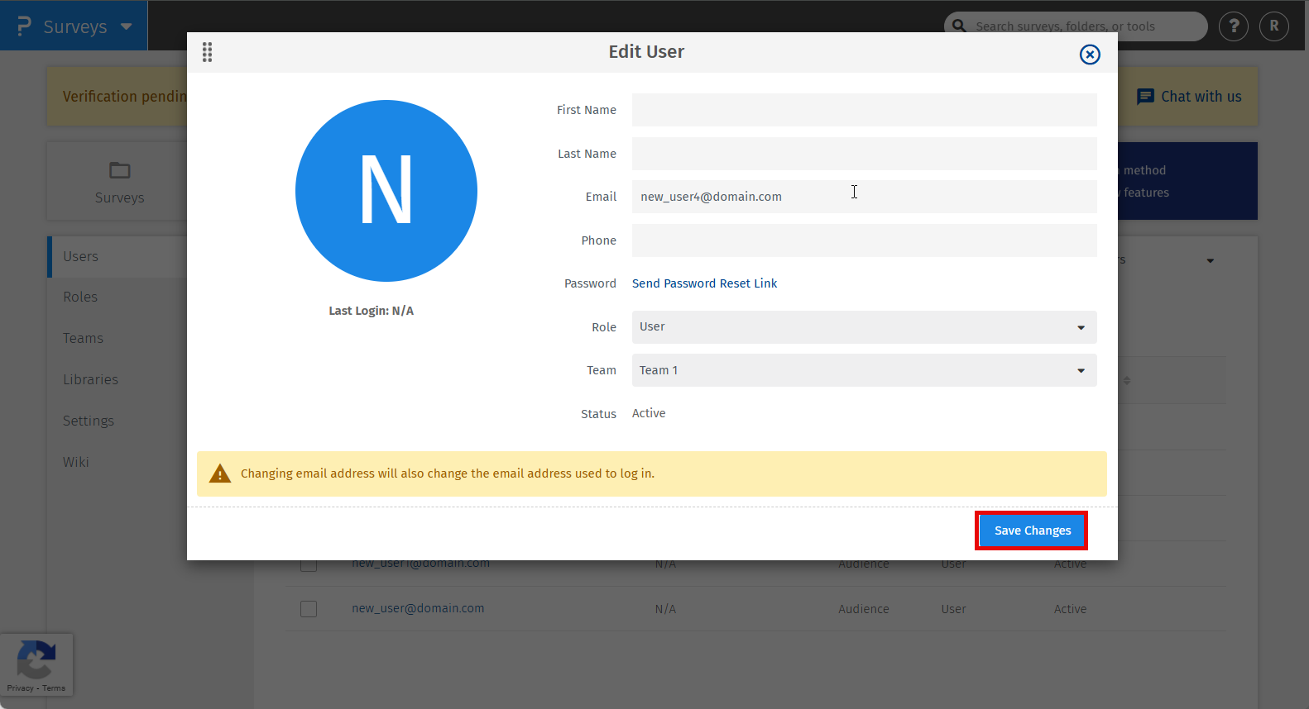Expand the Team dropdown showing Team 1
The image size is (1309, 709).
pos(864,370)
